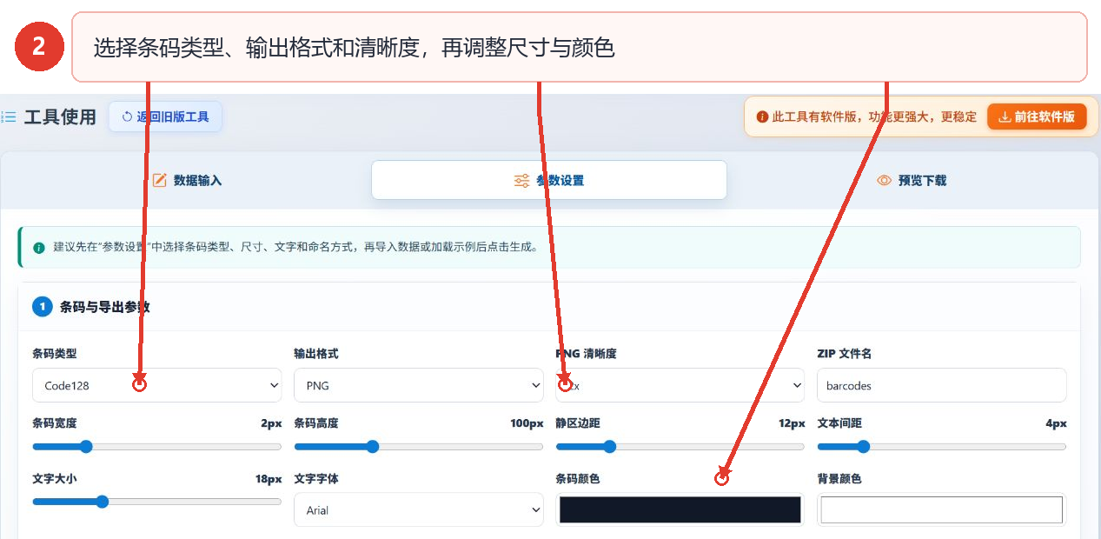Click the sliders icon on 参数设置 tab
The width and height of the screenshot is (1101, 539).
[x=521, y=180]
